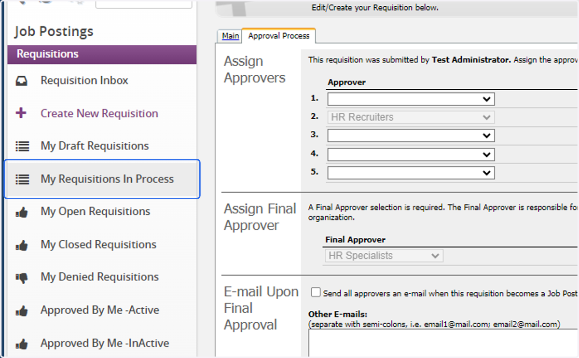
Task: Click thumbs-up icon beside Approved By Me -InActive
Action: click(22, 344)
